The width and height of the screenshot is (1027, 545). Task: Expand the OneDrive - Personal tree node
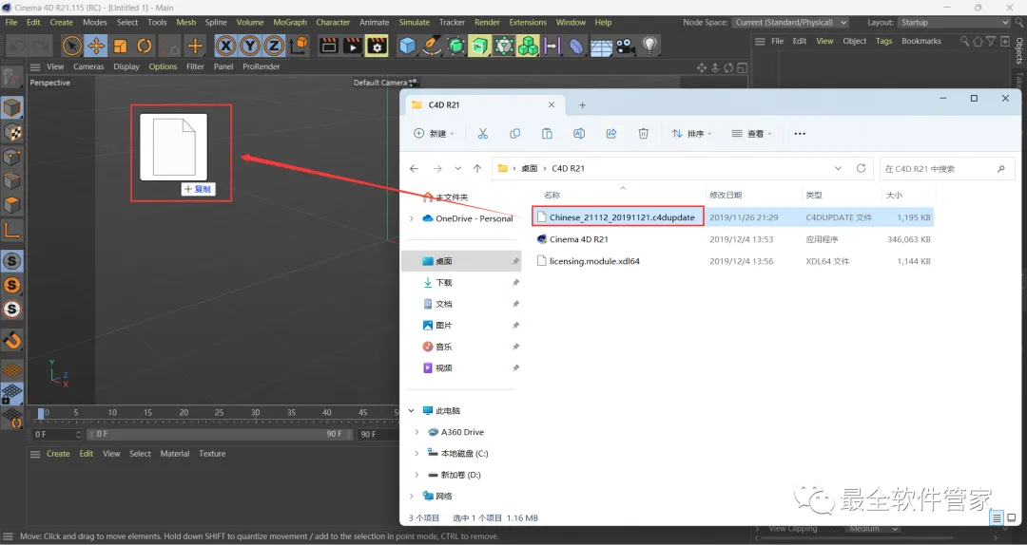(412, 218)
